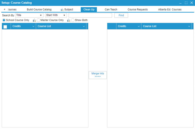Open right grid Course List column menu
This screenshot has width=195, height=129.
click(x=189, y=26)
